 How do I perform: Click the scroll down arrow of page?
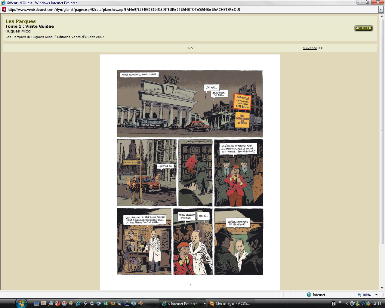(x=382, y=288)
